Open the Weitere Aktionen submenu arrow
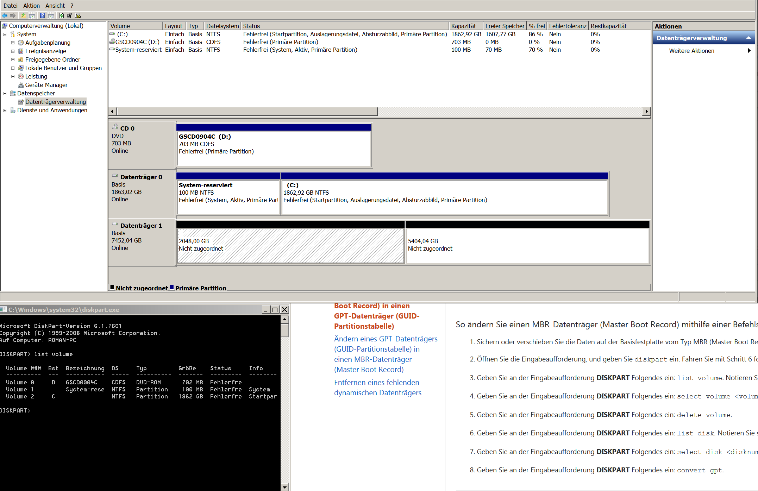The height and width of the screenshot is (491, 758). [x=749, y=51]
